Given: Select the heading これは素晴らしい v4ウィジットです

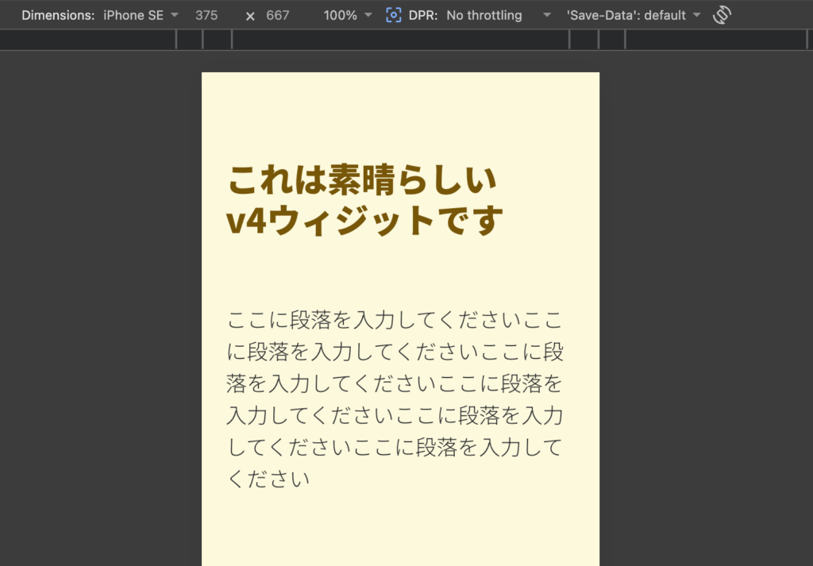Looking at the screenshot, I should click(x=362, y=198).
